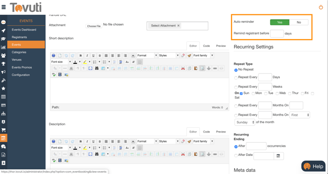Expand the First ordinal dropdown
The height and width of the screenshot is (174, 328).
click(299, 115)
